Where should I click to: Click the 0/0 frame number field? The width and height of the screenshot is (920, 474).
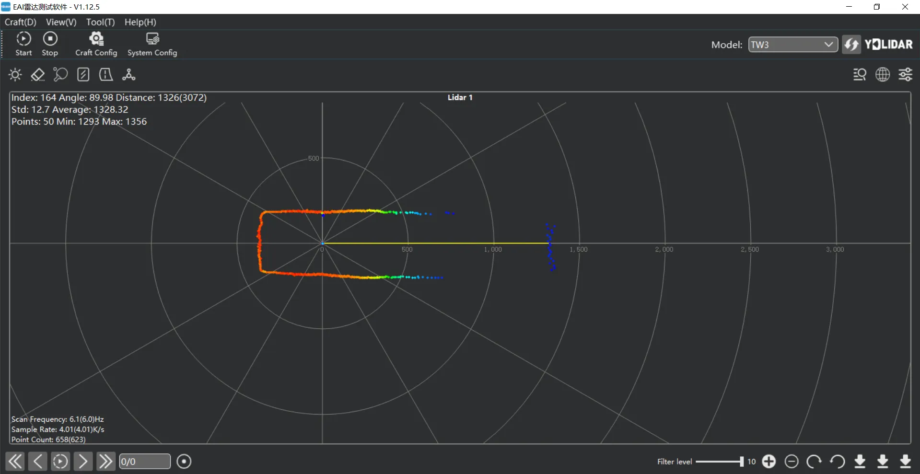point(145,462)
